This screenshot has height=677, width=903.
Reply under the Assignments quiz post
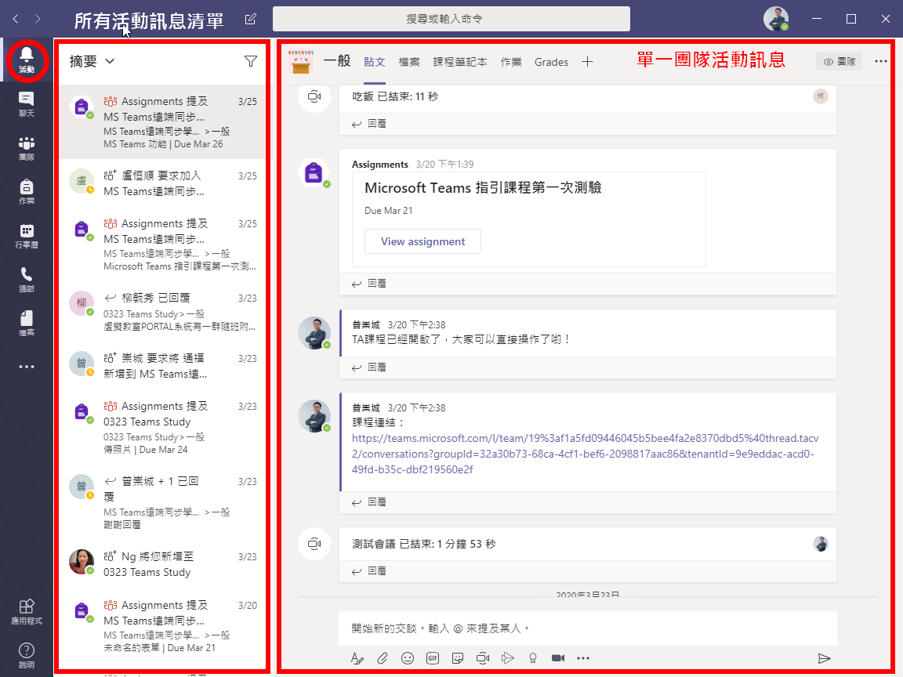[368, 283]
